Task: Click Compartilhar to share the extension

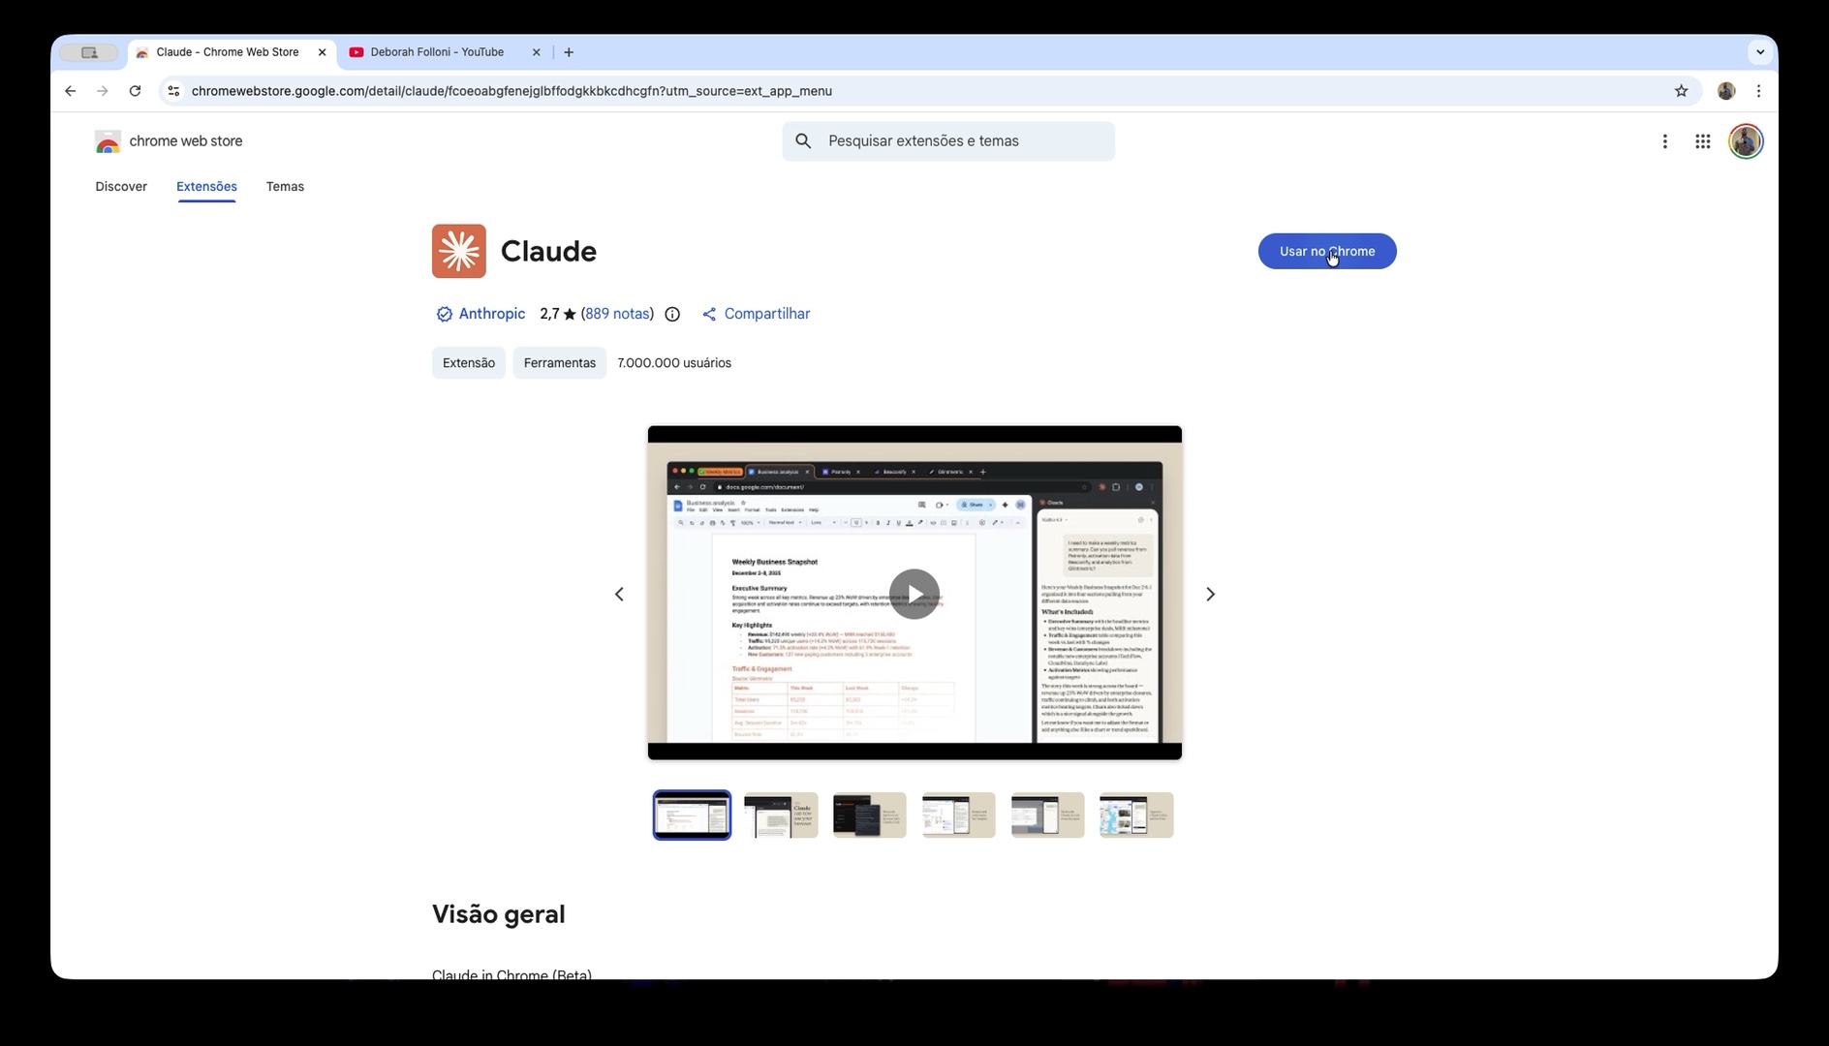Action: coord(756,314)
